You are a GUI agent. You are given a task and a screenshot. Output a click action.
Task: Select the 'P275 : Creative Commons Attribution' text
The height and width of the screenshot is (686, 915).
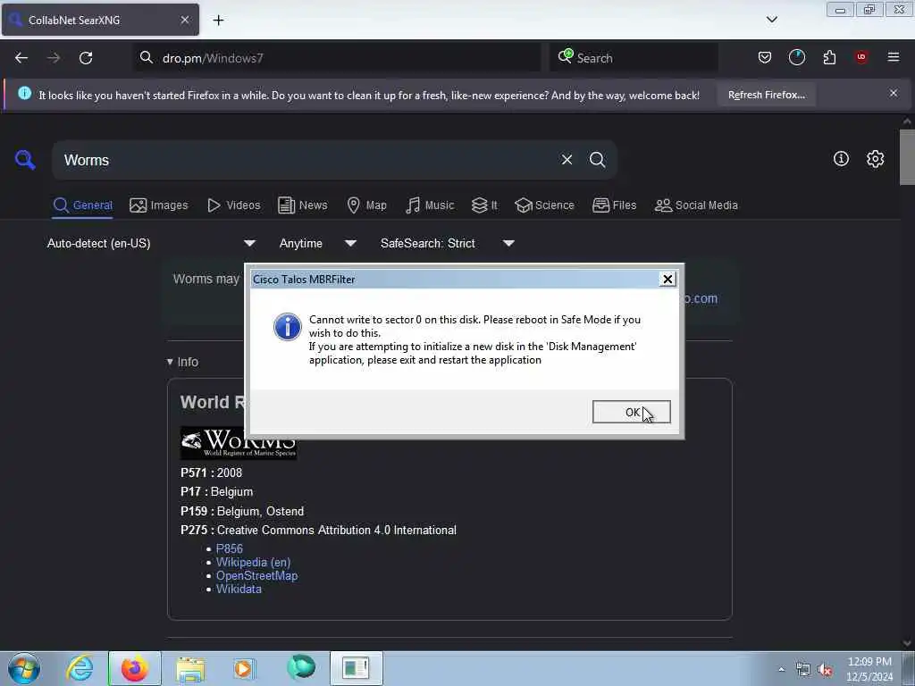pos(319,531)
